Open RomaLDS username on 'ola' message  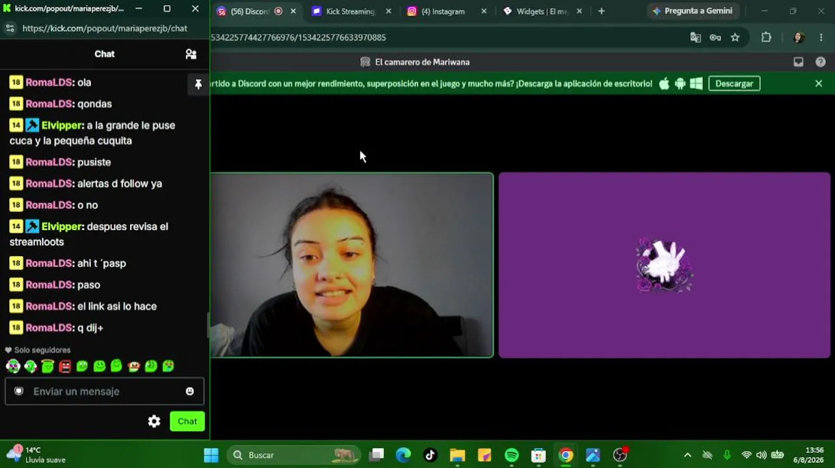(x=49, y=83)
